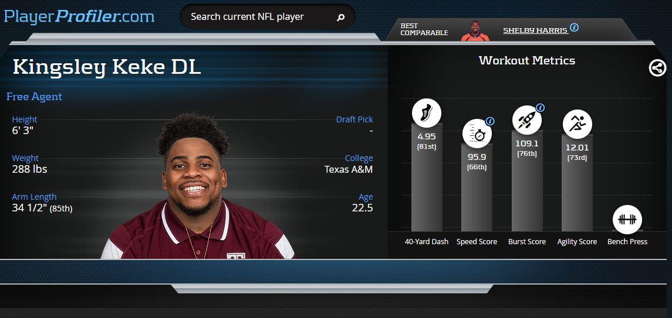Click the 40-Yard Dash 4.95 bar

click(427, 177)
